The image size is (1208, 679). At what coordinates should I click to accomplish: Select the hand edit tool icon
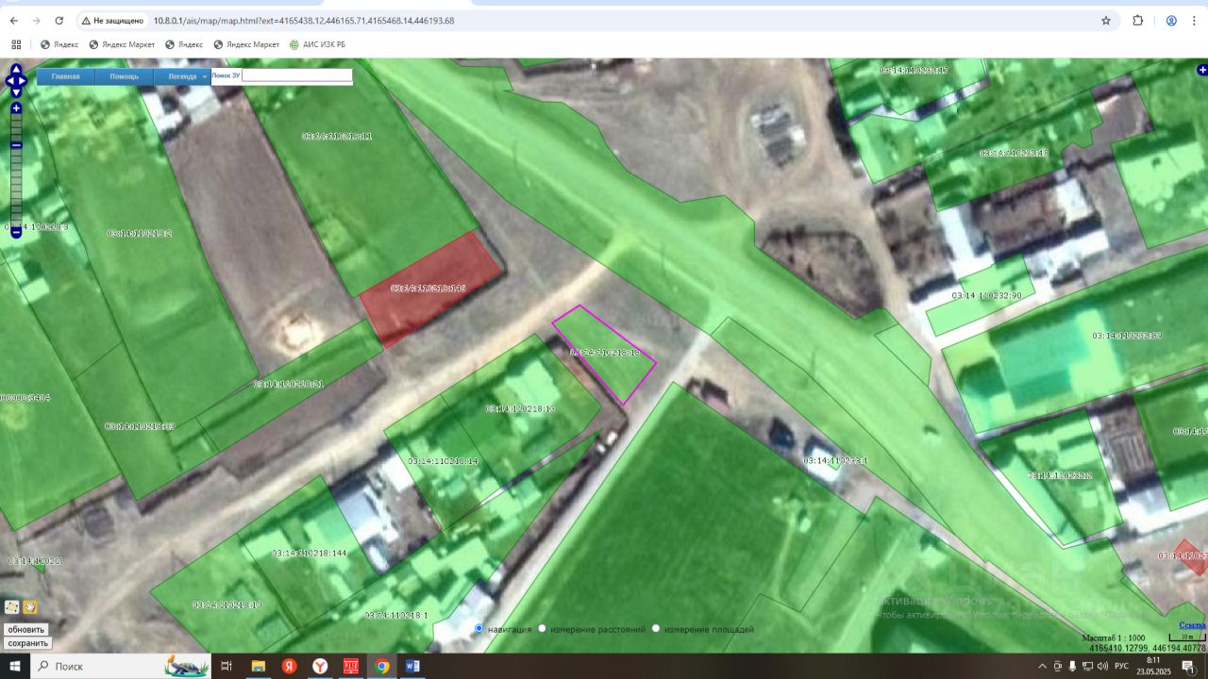coord(30,607)
